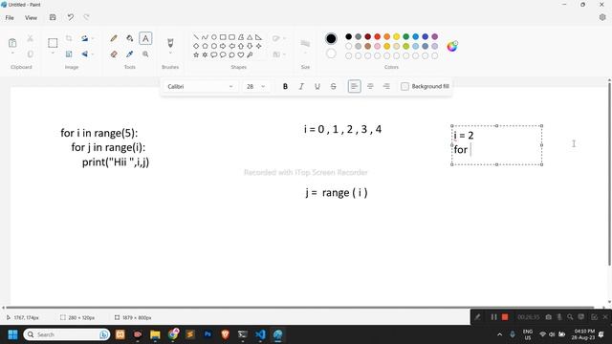Open the View menu
Viewport: 612px width, 344px height.
(x=31, y=17)
